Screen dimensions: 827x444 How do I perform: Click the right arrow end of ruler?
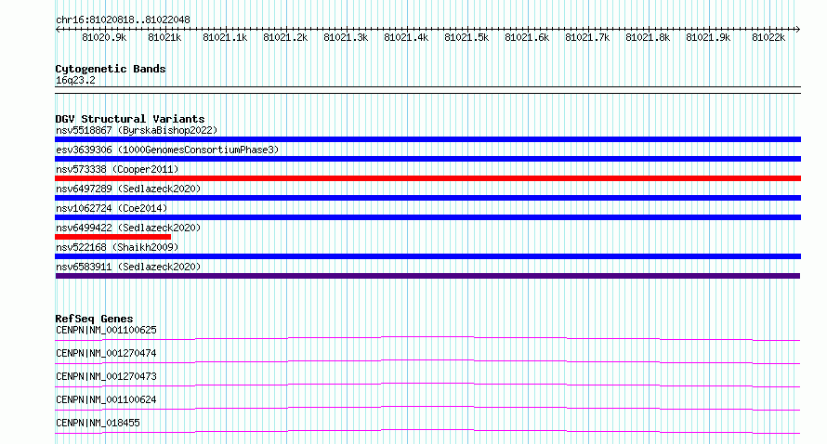798,30
